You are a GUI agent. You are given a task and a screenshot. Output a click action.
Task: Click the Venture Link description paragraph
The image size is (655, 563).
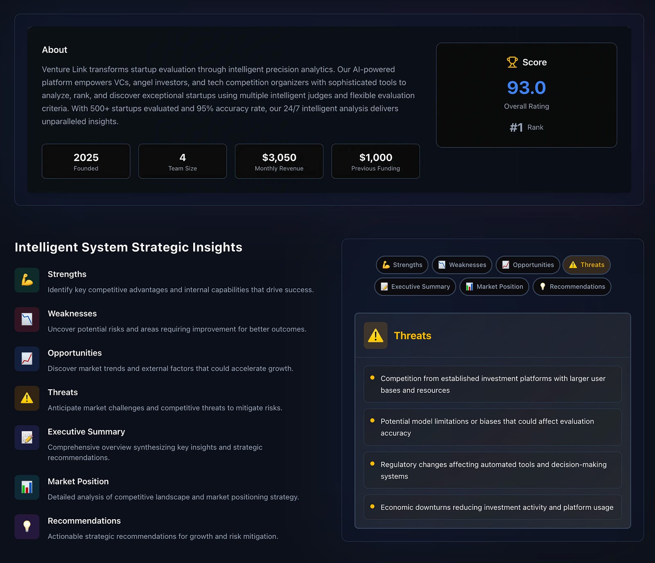click(x=228, y=95)
